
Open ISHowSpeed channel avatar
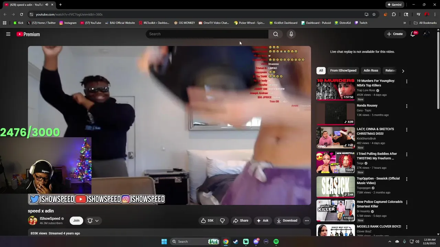point(33,221)
